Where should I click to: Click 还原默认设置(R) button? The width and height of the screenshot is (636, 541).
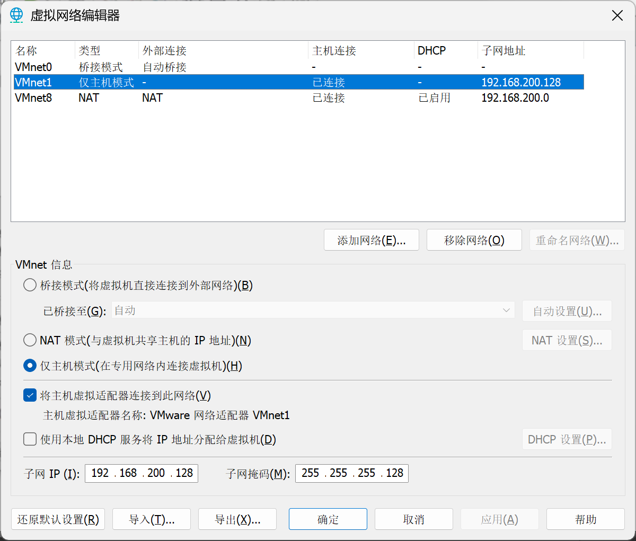58,519
